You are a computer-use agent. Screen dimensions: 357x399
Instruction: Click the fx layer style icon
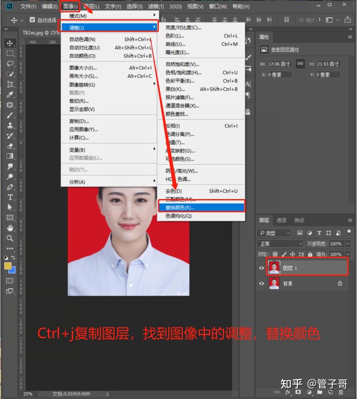coord(288,392)
